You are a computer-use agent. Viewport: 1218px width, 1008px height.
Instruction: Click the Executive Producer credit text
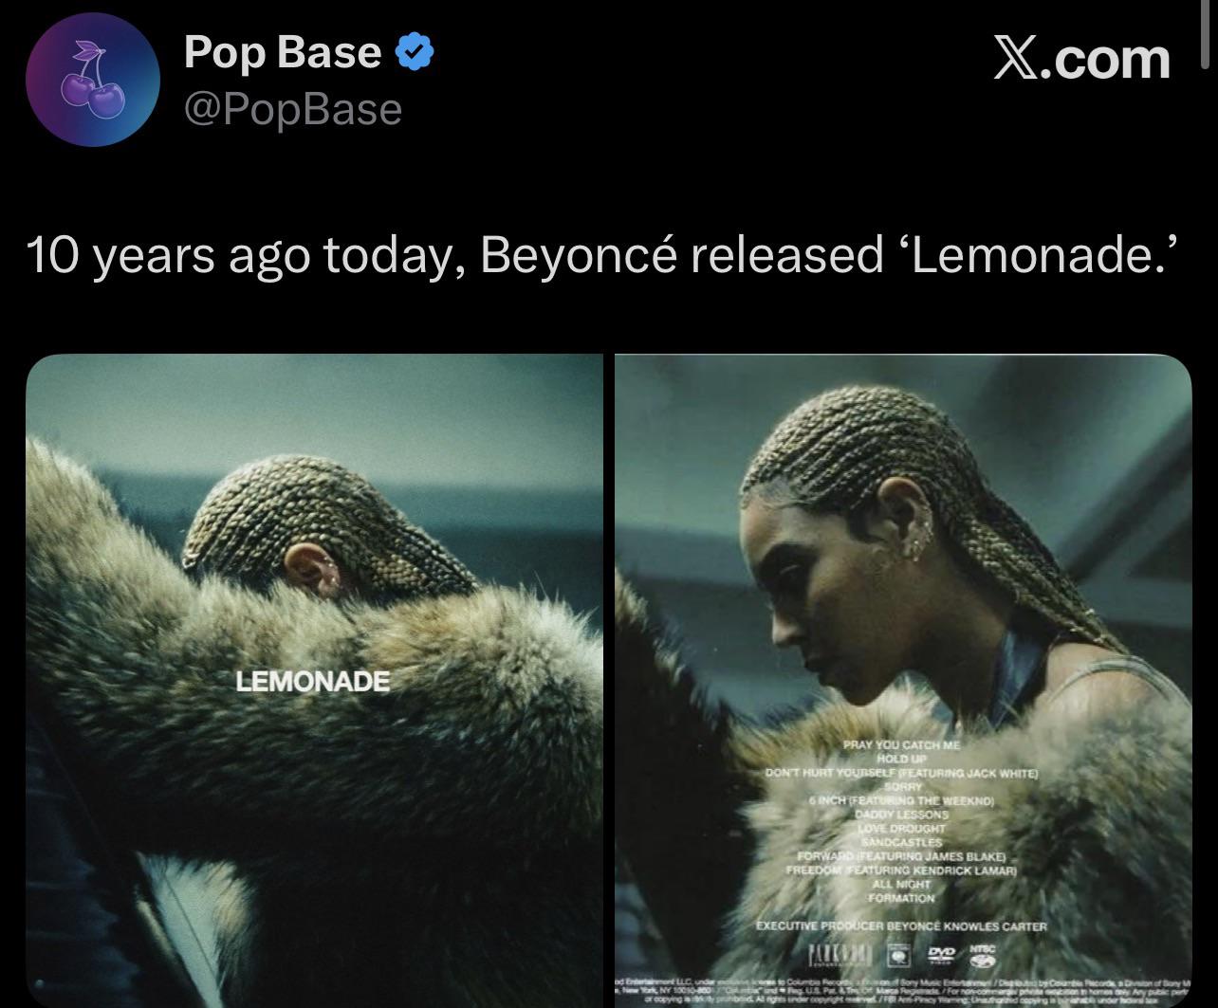tap(901, 926)
